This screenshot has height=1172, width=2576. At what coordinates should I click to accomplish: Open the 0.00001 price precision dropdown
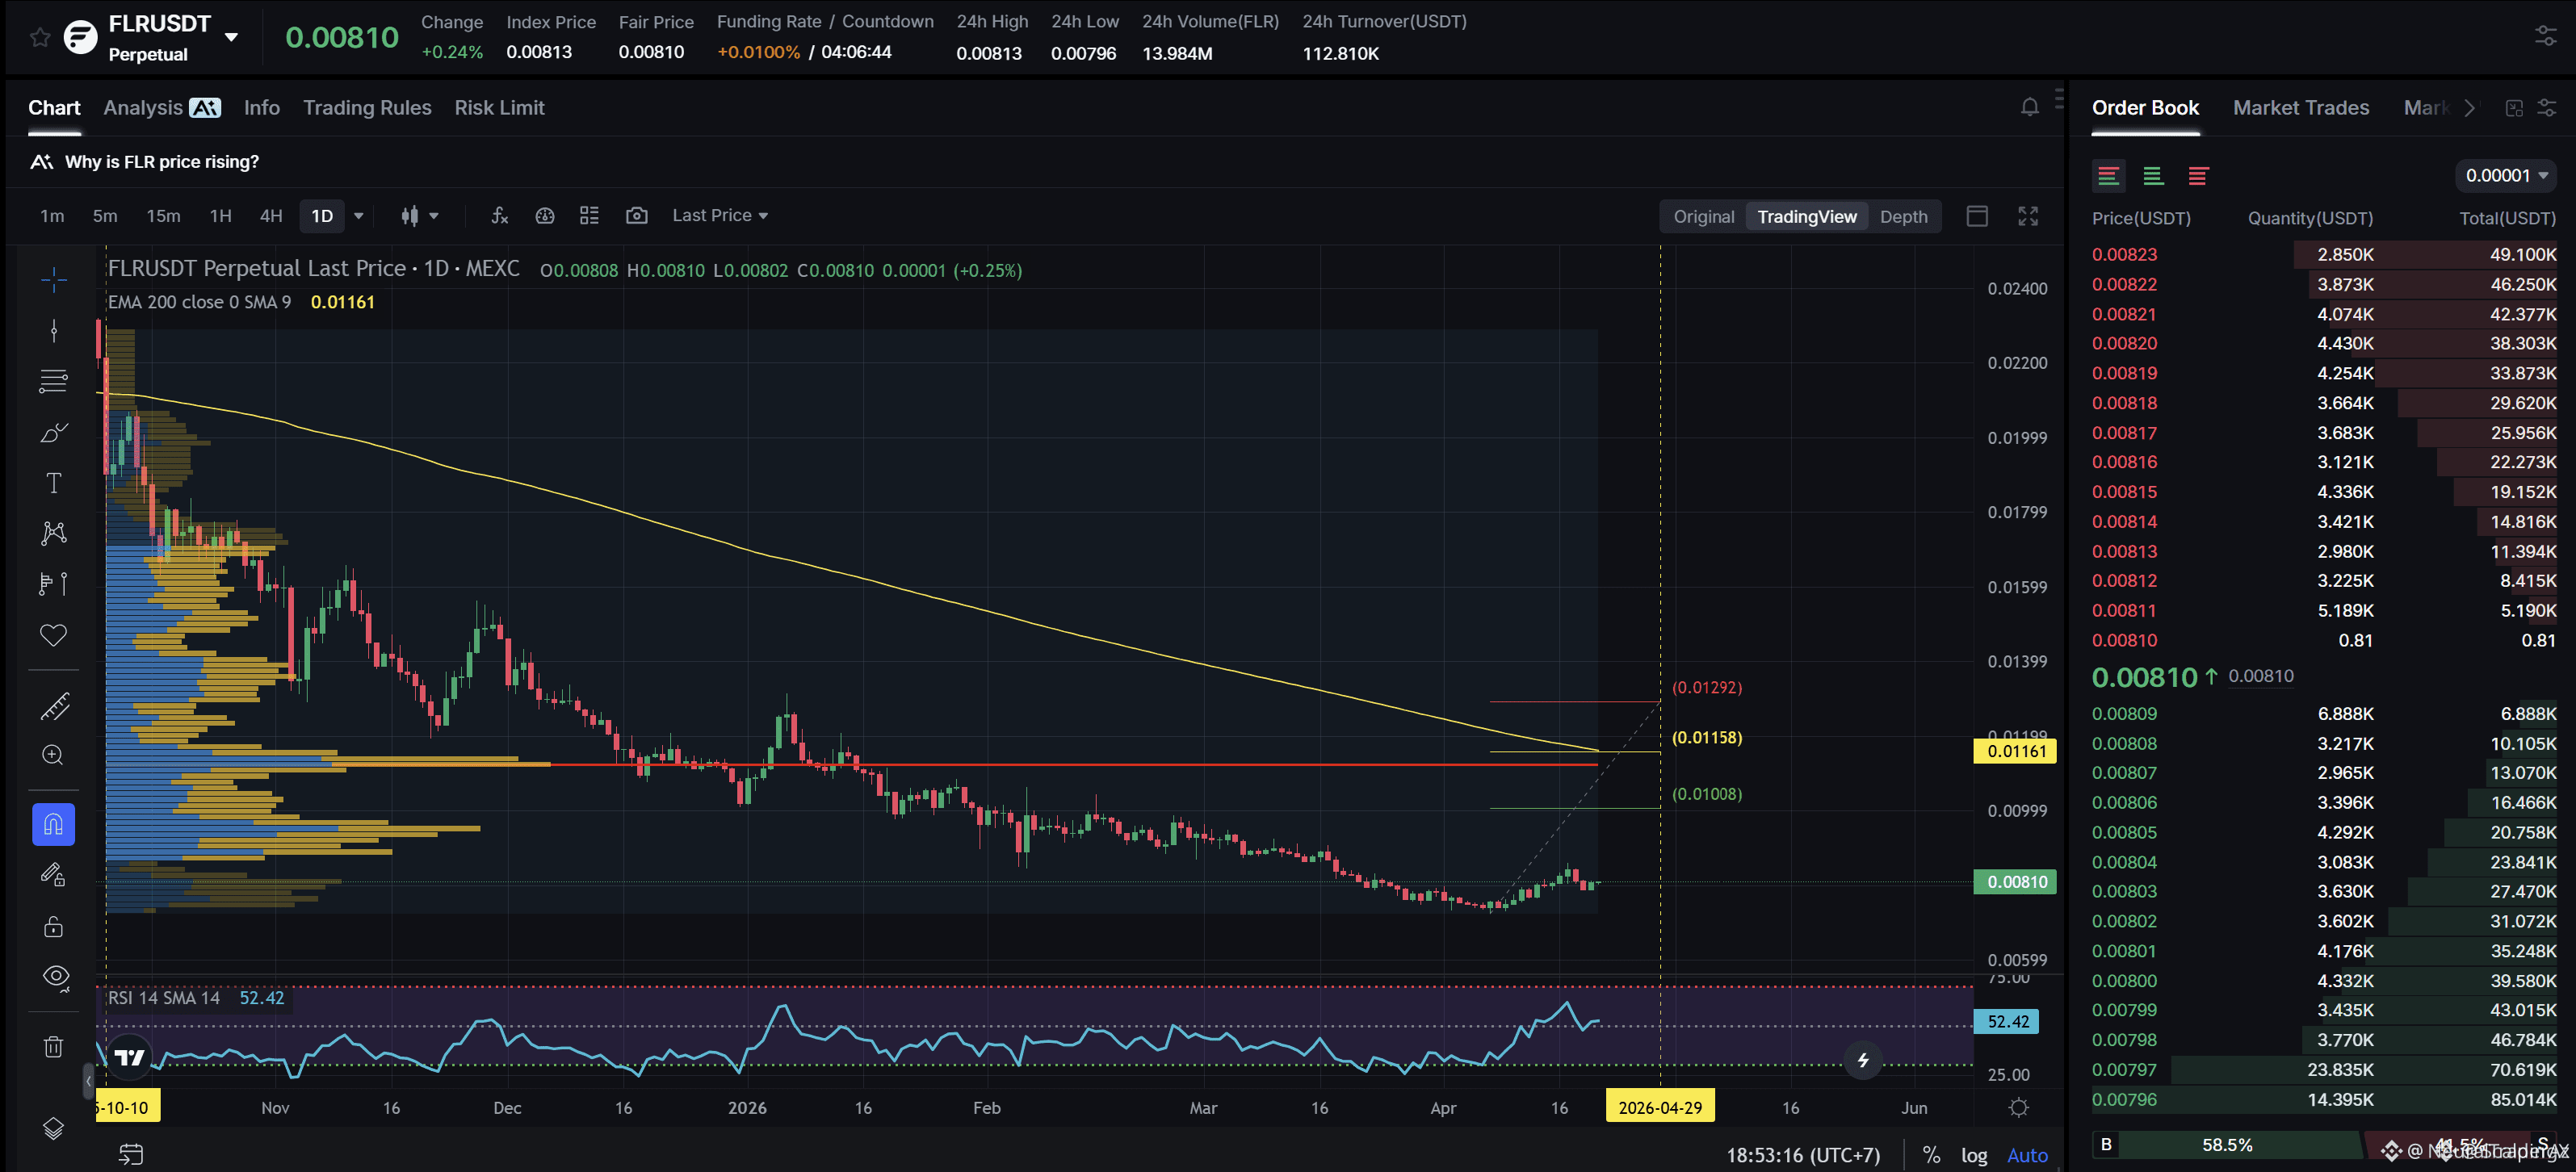tap(2506, 176)
